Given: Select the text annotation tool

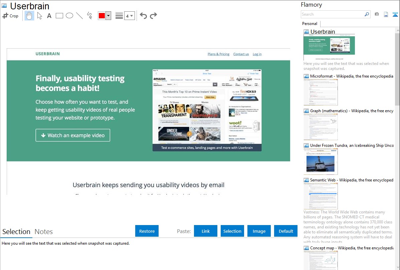Looking at the screenshot, I should (49, 16).
